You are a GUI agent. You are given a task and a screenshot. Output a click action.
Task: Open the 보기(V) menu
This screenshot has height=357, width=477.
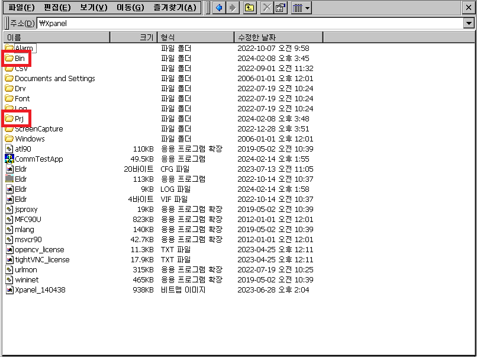point(94,8)
